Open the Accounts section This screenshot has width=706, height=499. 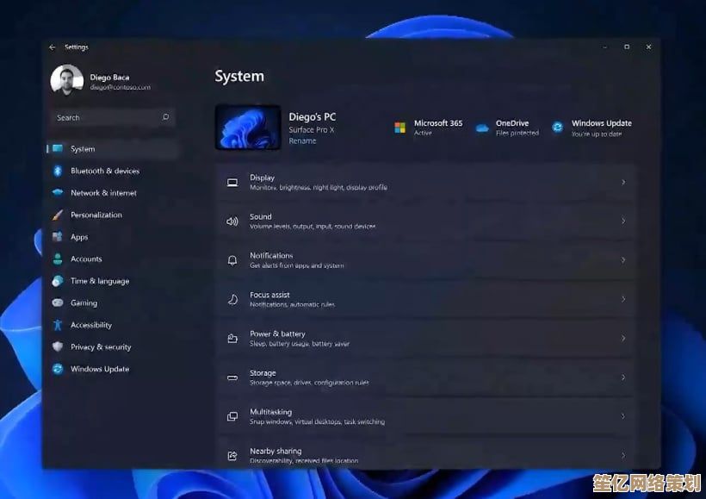point(86,259)
